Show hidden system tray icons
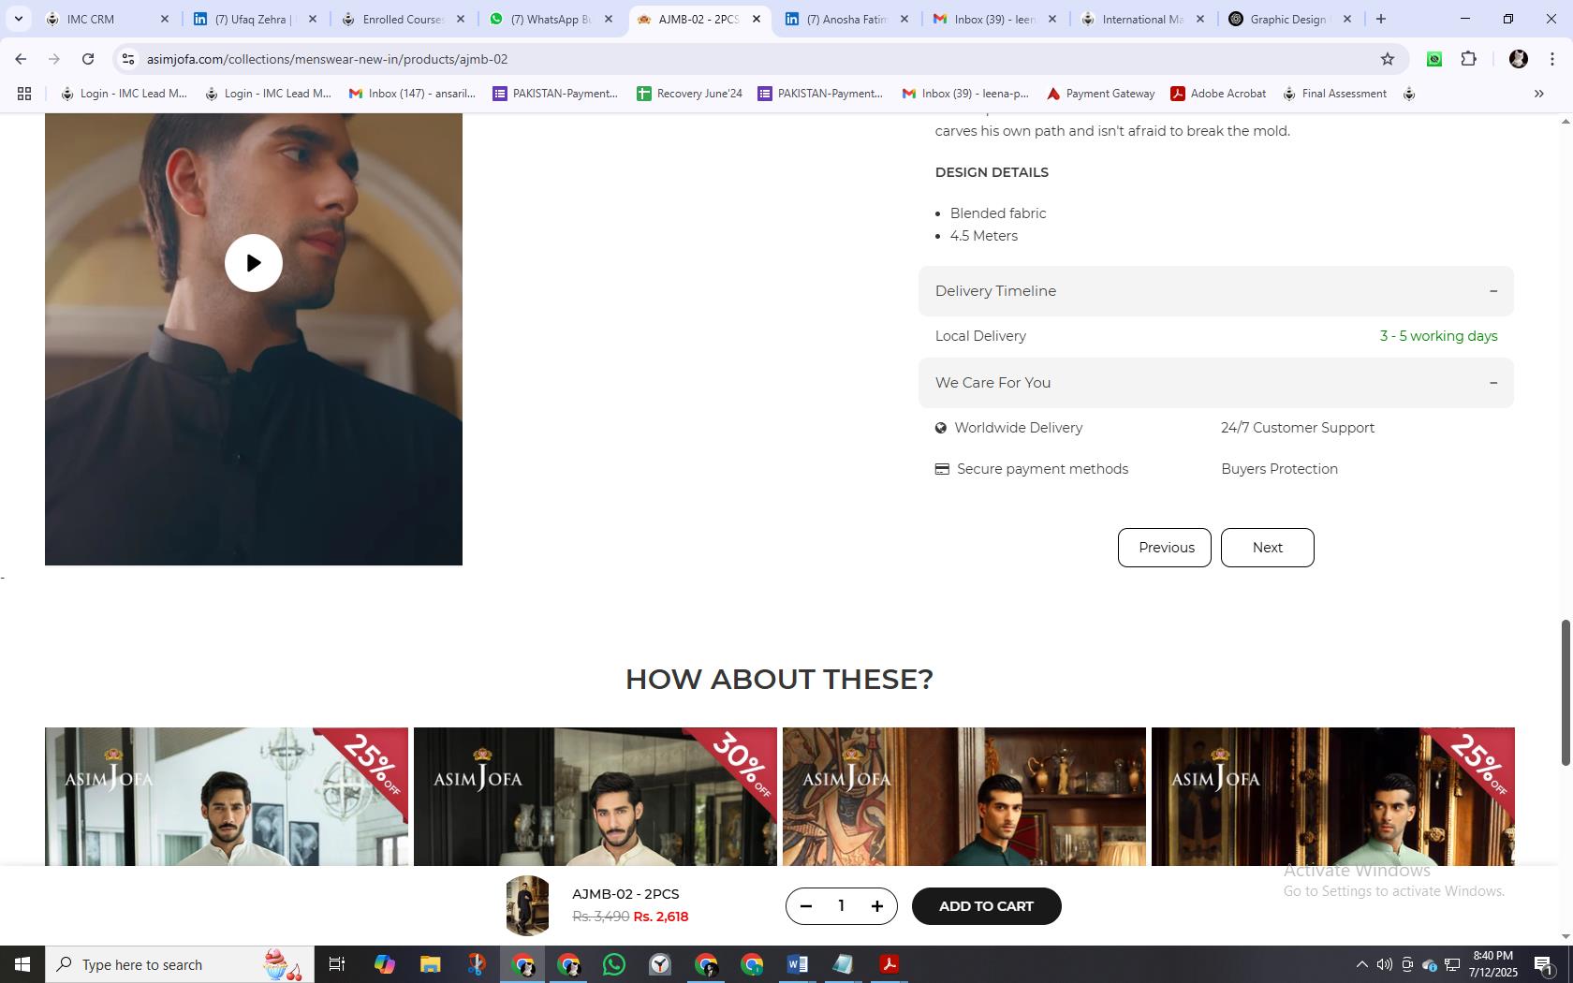The height and width of the screenshot is (983, 1573). [x=1362, y=964]
